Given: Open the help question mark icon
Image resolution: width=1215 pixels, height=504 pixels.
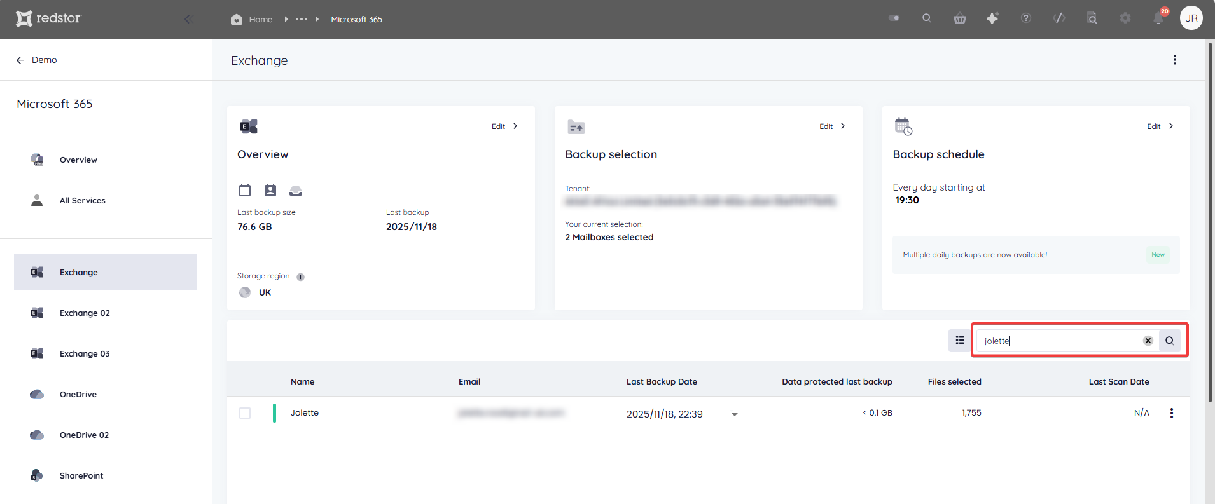Looking at the screenshot, I should point(1025,18).
